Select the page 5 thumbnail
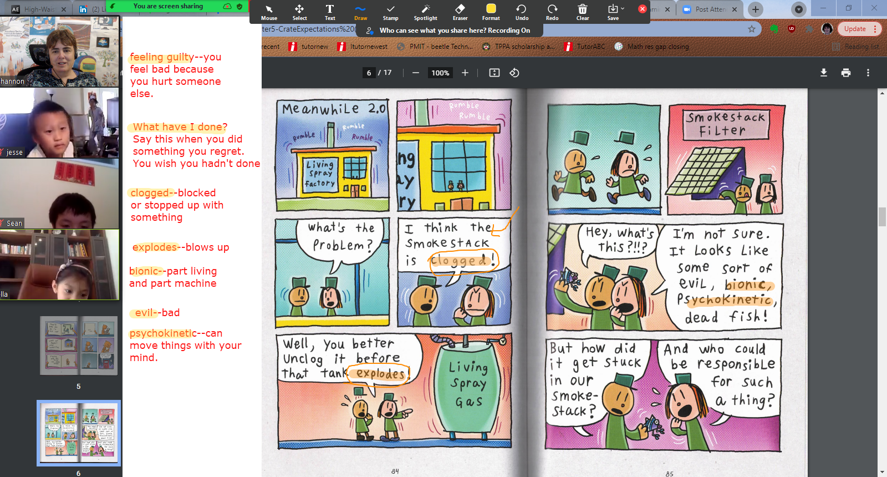 tap(79, 345)
